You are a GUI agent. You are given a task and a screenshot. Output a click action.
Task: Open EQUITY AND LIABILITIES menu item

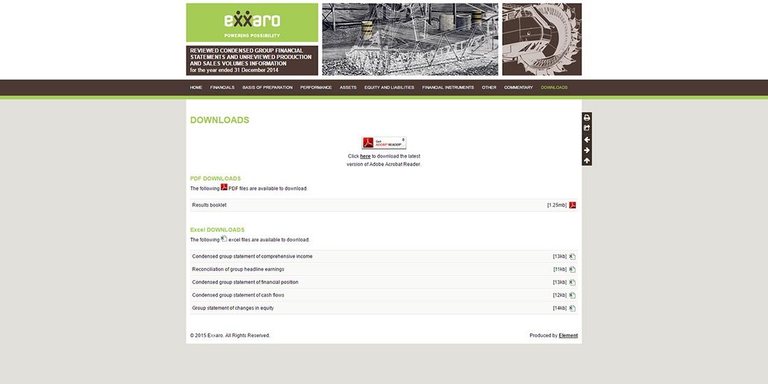click(x=390, y=88)
